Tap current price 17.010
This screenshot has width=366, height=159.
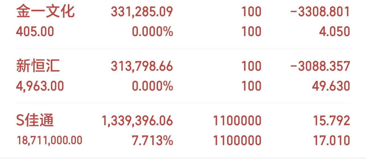click(x=331, y=140)
